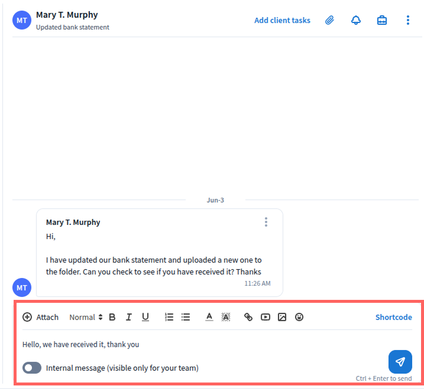Open Mary's message three-dot menu
The image size is (424, 389).
click(x=266, y=222)
